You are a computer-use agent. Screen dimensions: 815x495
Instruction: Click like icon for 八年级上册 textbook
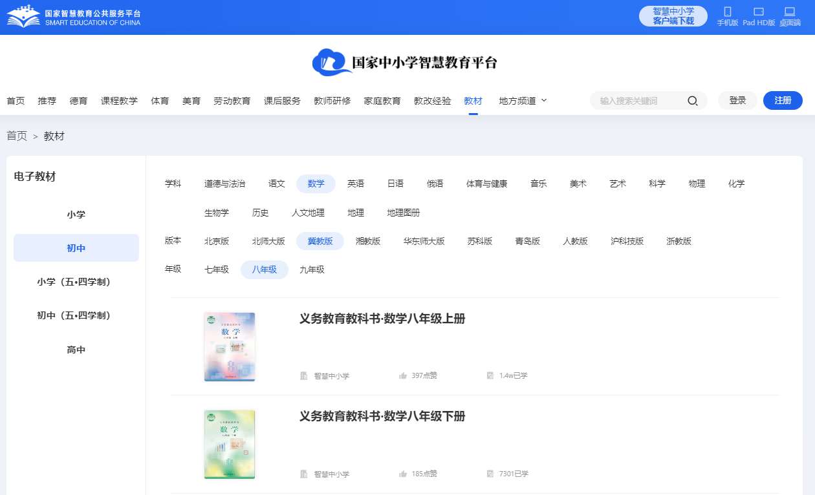pyautogui.click(x=403, y=375)
